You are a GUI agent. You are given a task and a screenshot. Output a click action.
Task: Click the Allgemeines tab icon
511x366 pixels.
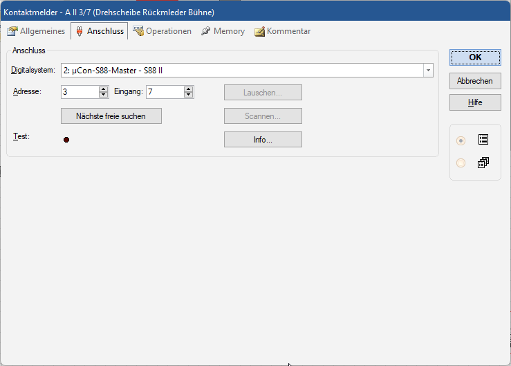click(x=12, y=31)
